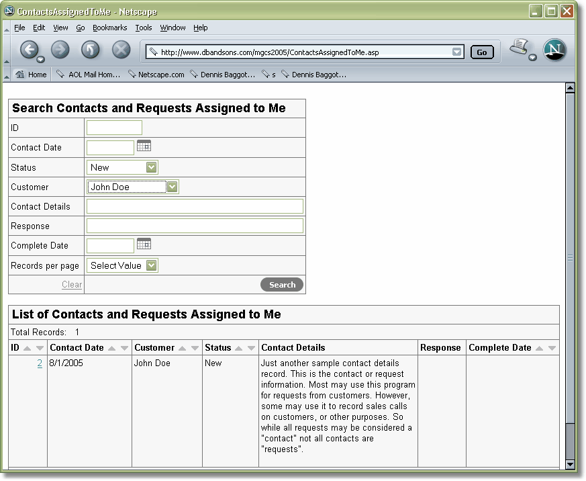The image size is (586, 481).
Task: Sort Status column ascending
Action: pyautogui.click(x=238, y=348)
